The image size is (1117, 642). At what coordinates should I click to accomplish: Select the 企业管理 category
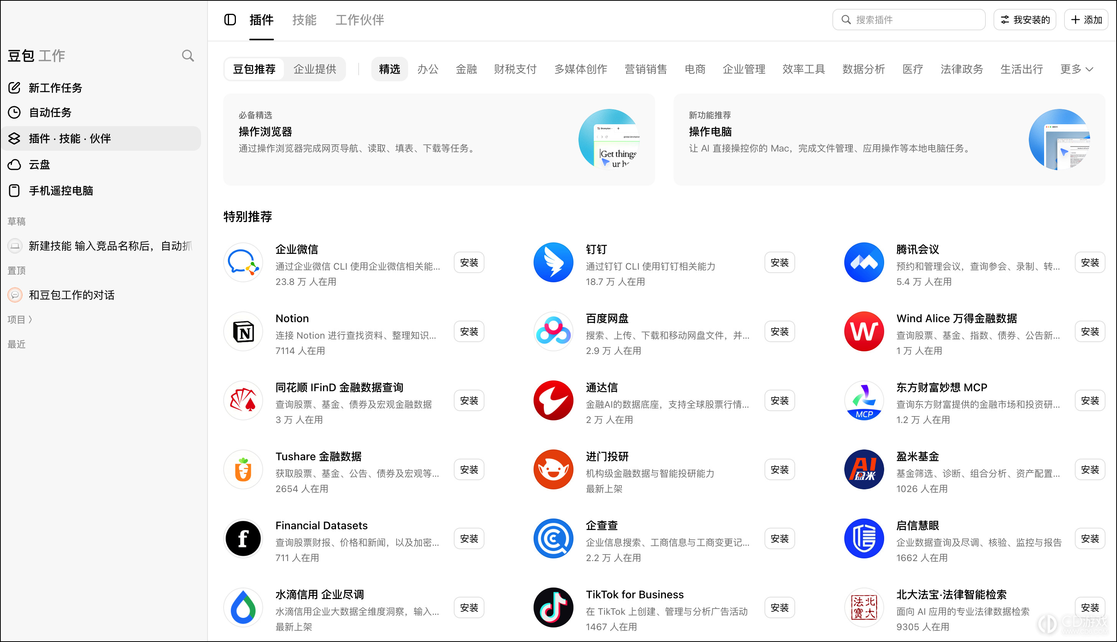click(744, 69)
